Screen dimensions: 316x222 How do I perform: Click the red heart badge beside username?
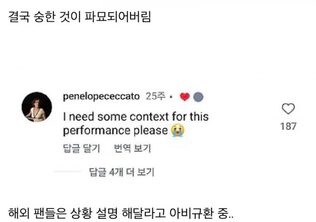(x=185, y=97)
